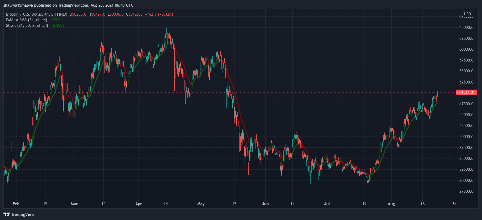Click the 27500.0 price axis label
This screenshot has width=482, height=220.
[x=466, y=191]
